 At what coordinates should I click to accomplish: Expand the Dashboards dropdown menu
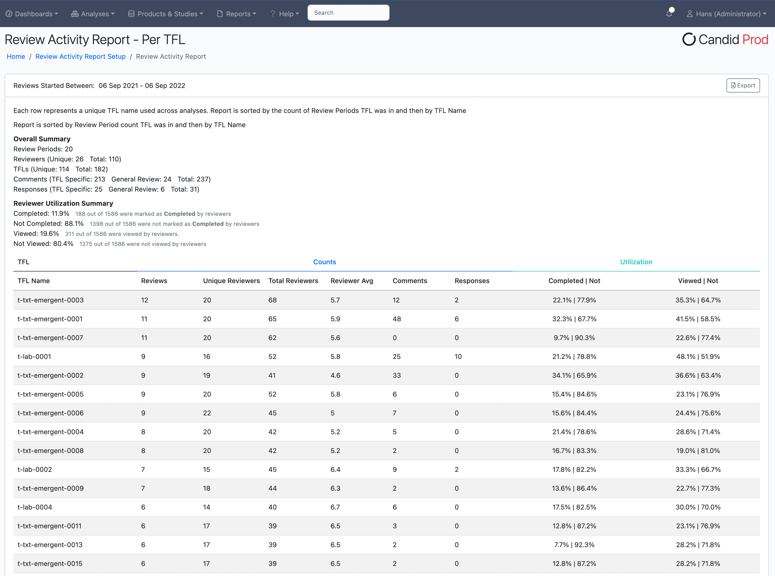pyautogui.click(x=36, y=14)
